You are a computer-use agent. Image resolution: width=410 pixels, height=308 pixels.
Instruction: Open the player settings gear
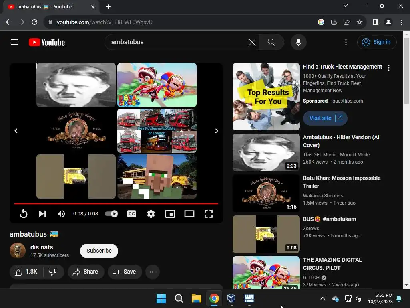pos(151,214)
